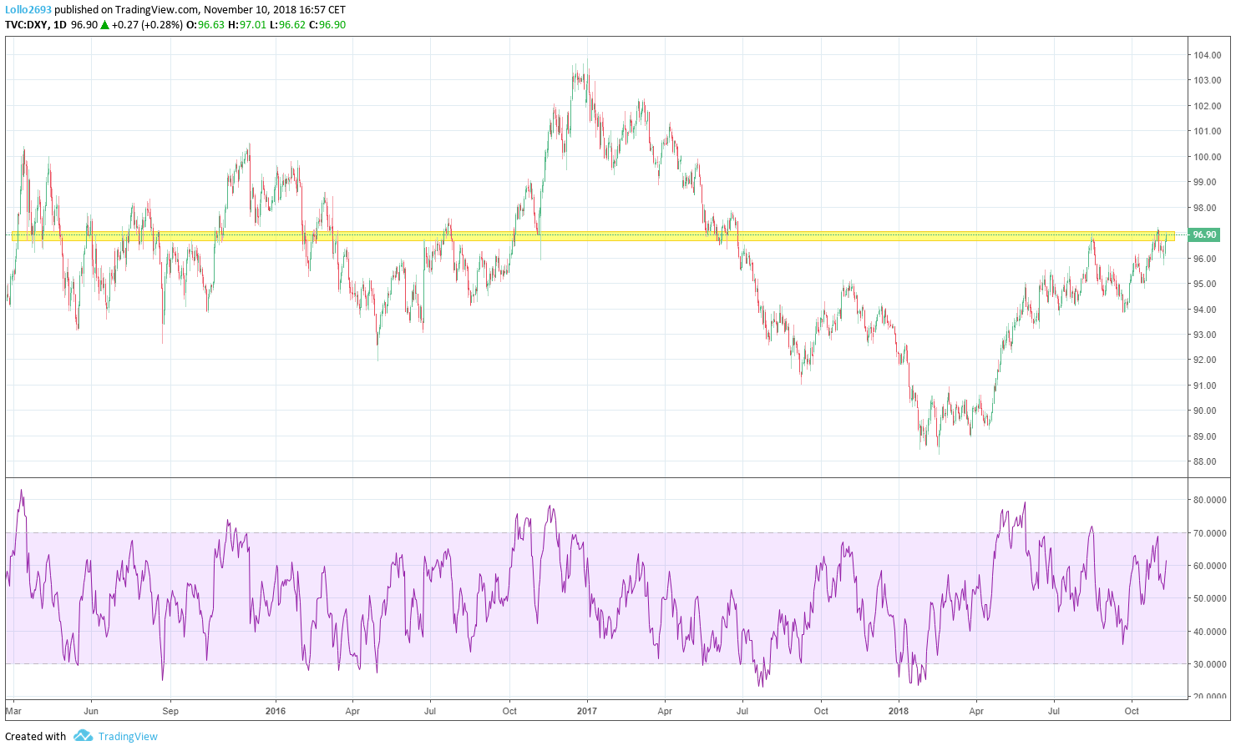Open the TradingView text link in footer
This screenshot has height=751, width=1236.
click(x=128, y=736)
